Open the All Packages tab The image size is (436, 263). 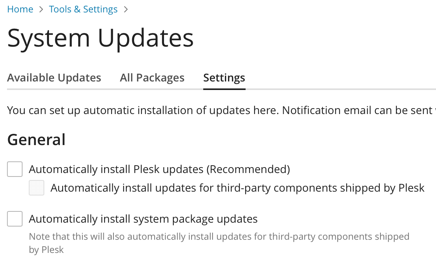[x=152, y=78]
